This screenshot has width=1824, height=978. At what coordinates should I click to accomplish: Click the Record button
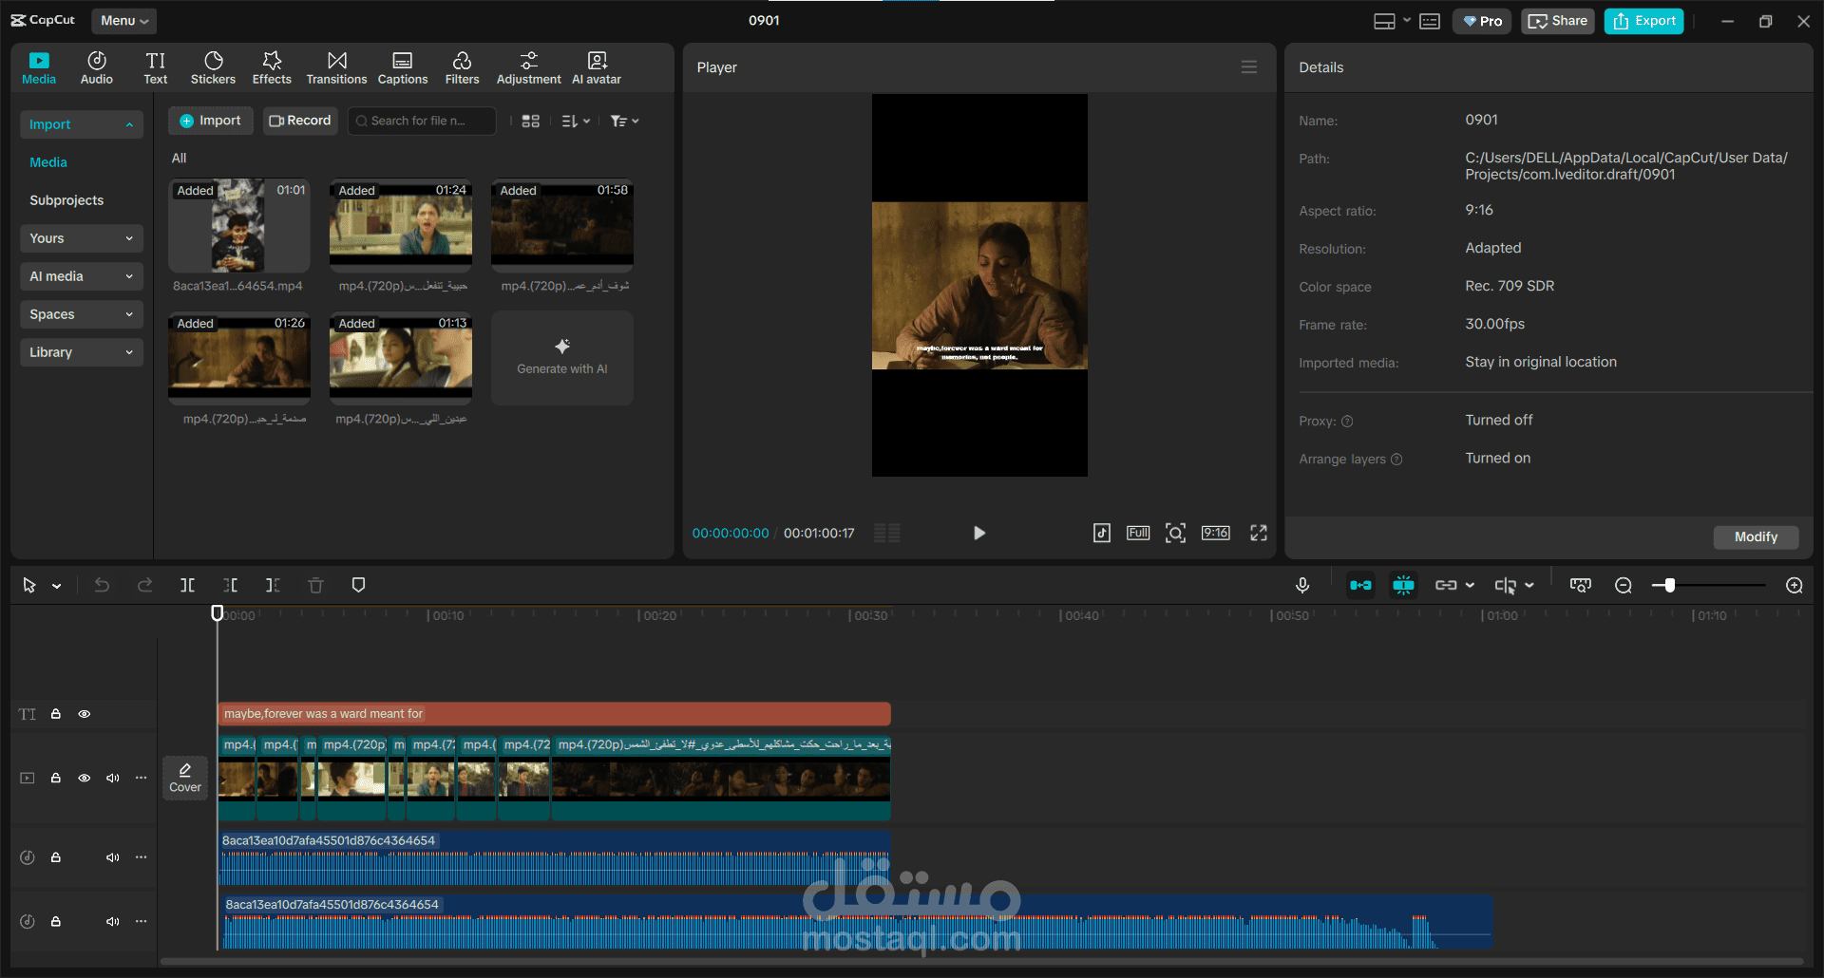300,121
